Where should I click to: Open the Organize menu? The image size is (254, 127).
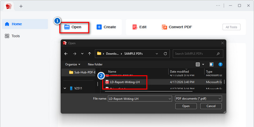tap(73, 64)
